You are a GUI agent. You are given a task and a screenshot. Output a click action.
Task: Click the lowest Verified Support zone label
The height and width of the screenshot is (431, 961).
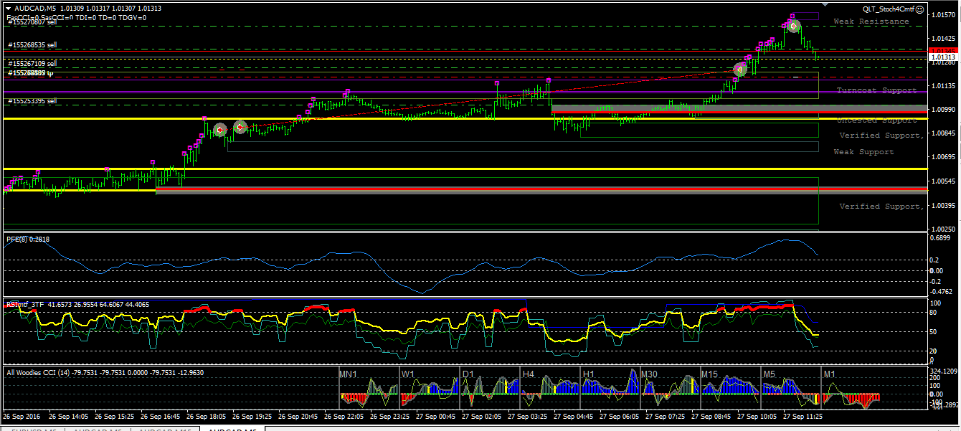pos(881,207)
